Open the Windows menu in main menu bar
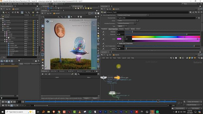Screen dimensions: 203x114 tap(20, 4)
